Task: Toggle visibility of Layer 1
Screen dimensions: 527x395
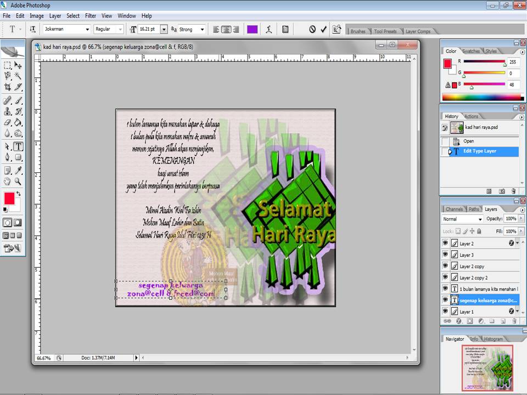Action: [x=445, y=312]
